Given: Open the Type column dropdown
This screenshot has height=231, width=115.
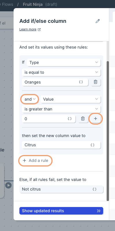Looking at the screenshot, I should pyautogui.click(x=64, y=62).
